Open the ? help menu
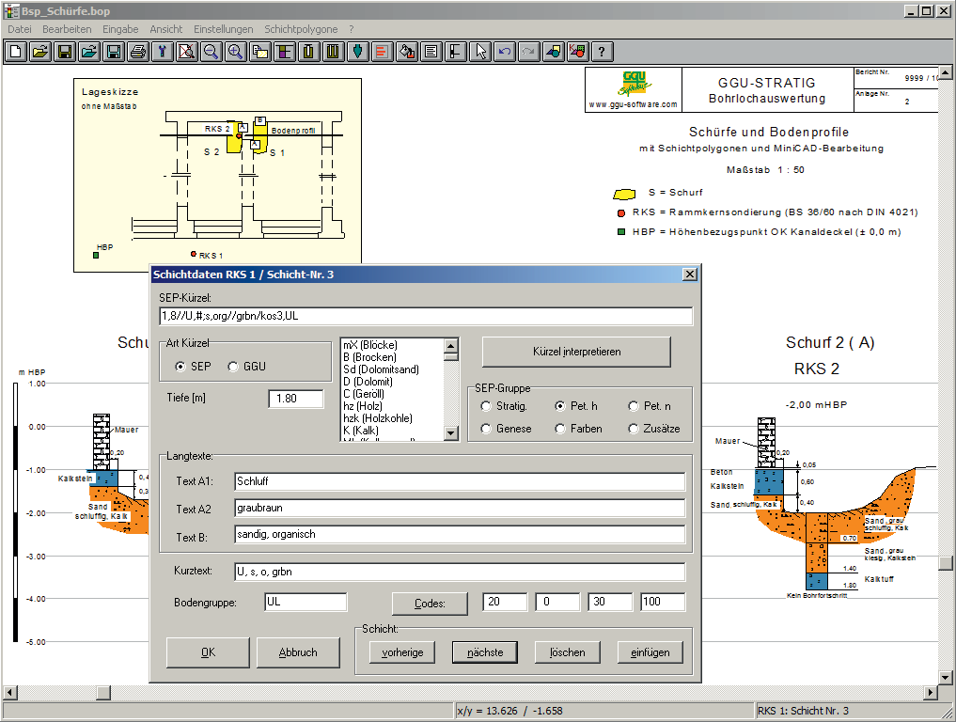The image size is (956, 722). [x=352, y=29]
